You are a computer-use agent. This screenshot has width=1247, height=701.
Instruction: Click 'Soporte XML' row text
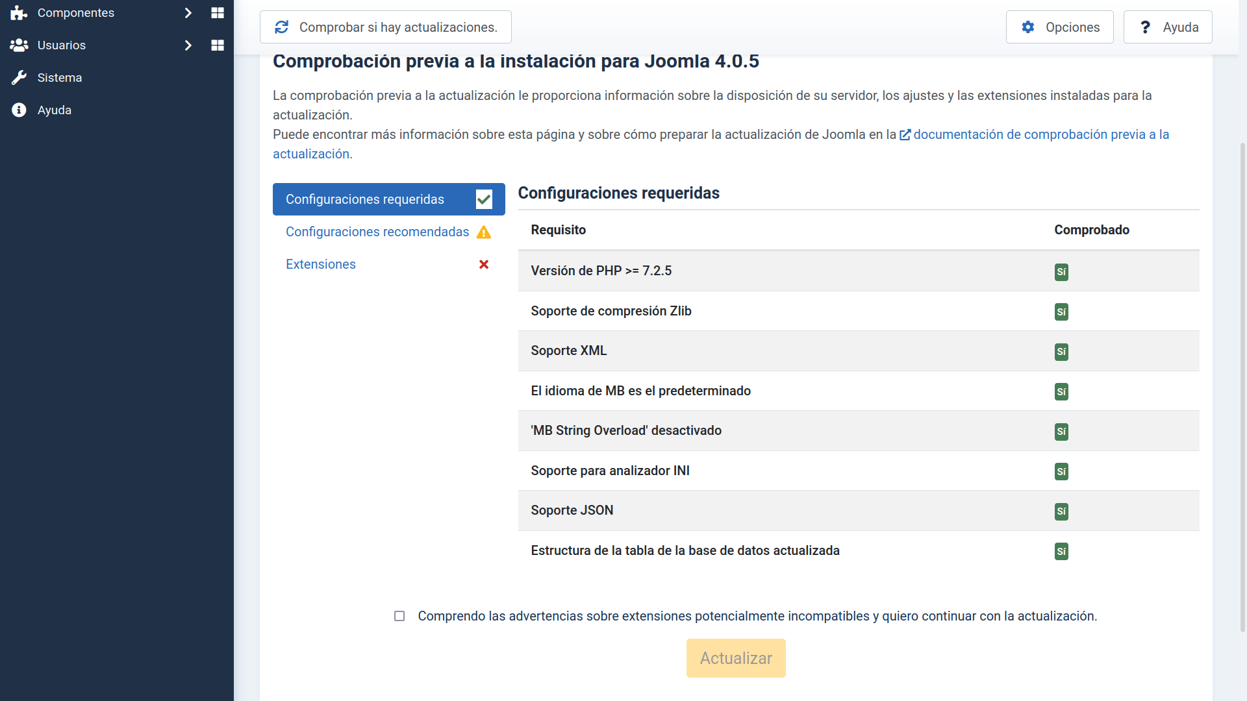click(569, 350)
